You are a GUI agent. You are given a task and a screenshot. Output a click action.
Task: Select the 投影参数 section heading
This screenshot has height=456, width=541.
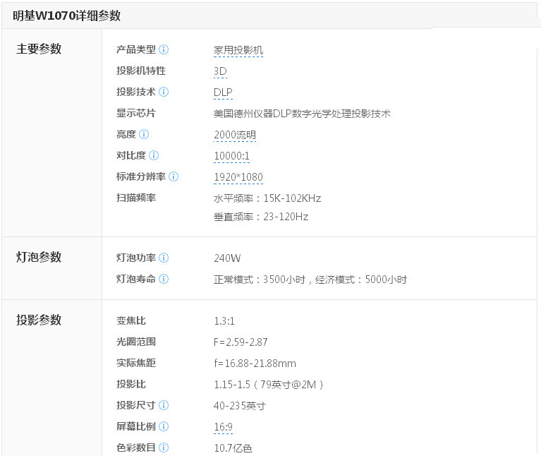39,320
